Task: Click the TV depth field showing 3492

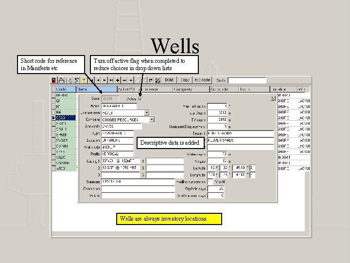Action: point(217,120)
